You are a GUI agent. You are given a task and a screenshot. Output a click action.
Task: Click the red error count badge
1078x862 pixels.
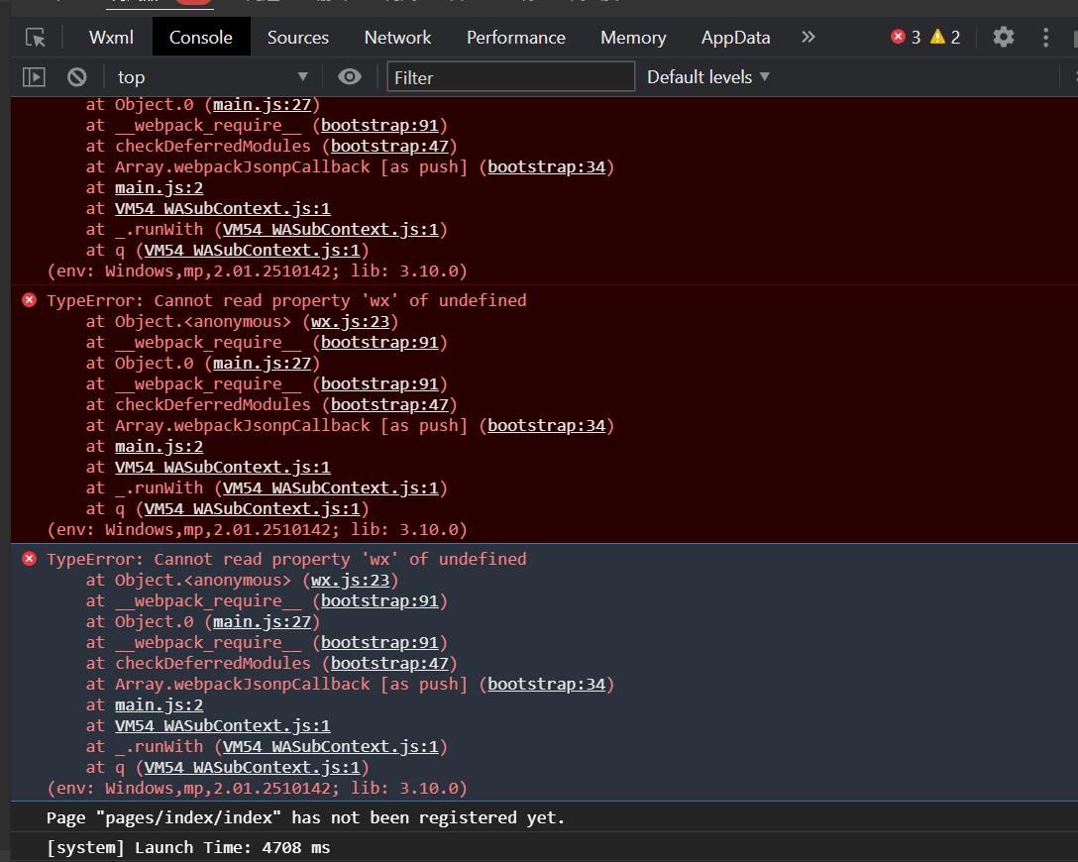906,38
